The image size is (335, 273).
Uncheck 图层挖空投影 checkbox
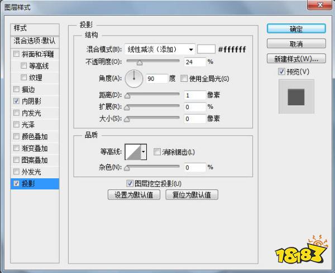(130, 183)
